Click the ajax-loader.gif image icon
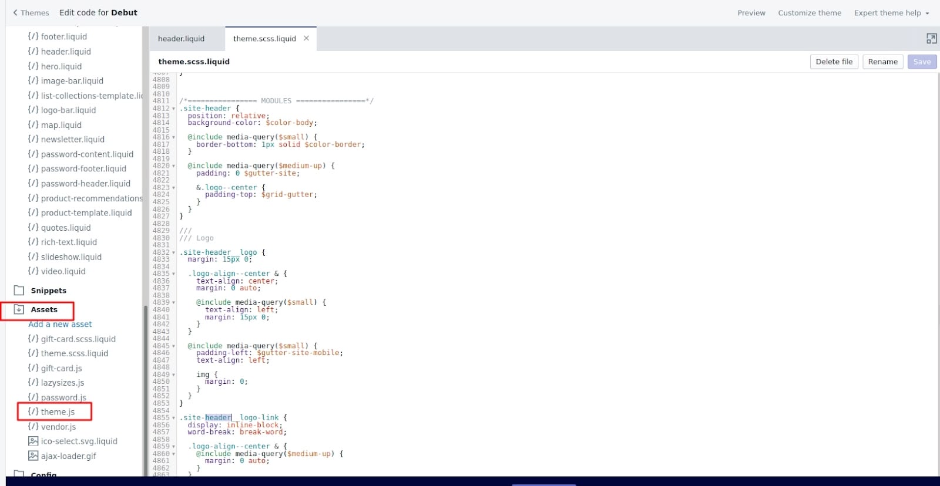Screen dimensions: 940x486 click(x=33, y=456)
